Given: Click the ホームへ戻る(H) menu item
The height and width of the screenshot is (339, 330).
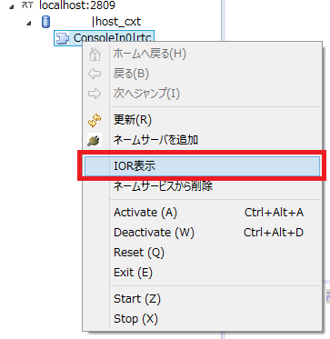Looking at the screenshot, I should [x=202, y=55].
